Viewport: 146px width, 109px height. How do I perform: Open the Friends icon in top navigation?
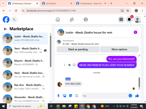coord(72,19)
